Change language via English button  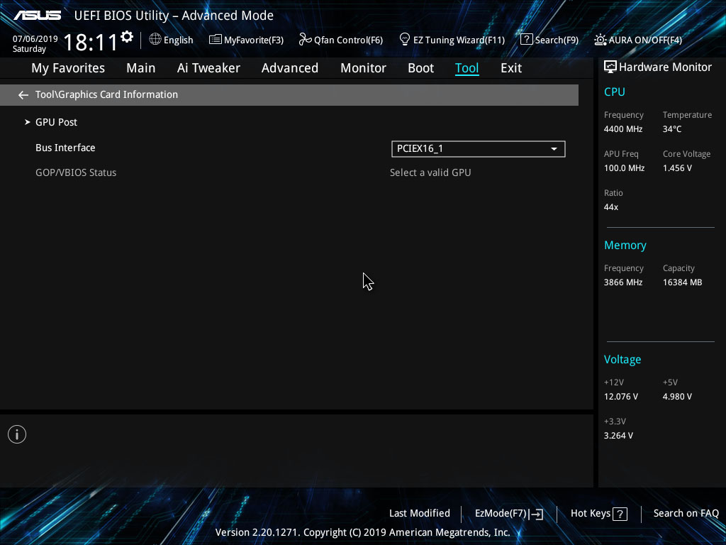coord(178,40)
